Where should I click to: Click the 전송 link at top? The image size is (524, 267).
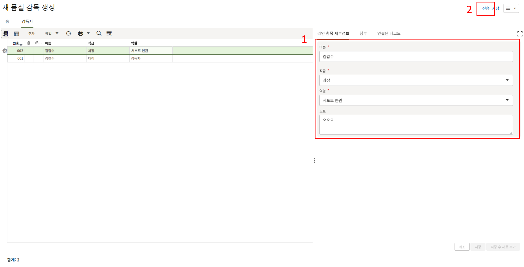point(486,8)
